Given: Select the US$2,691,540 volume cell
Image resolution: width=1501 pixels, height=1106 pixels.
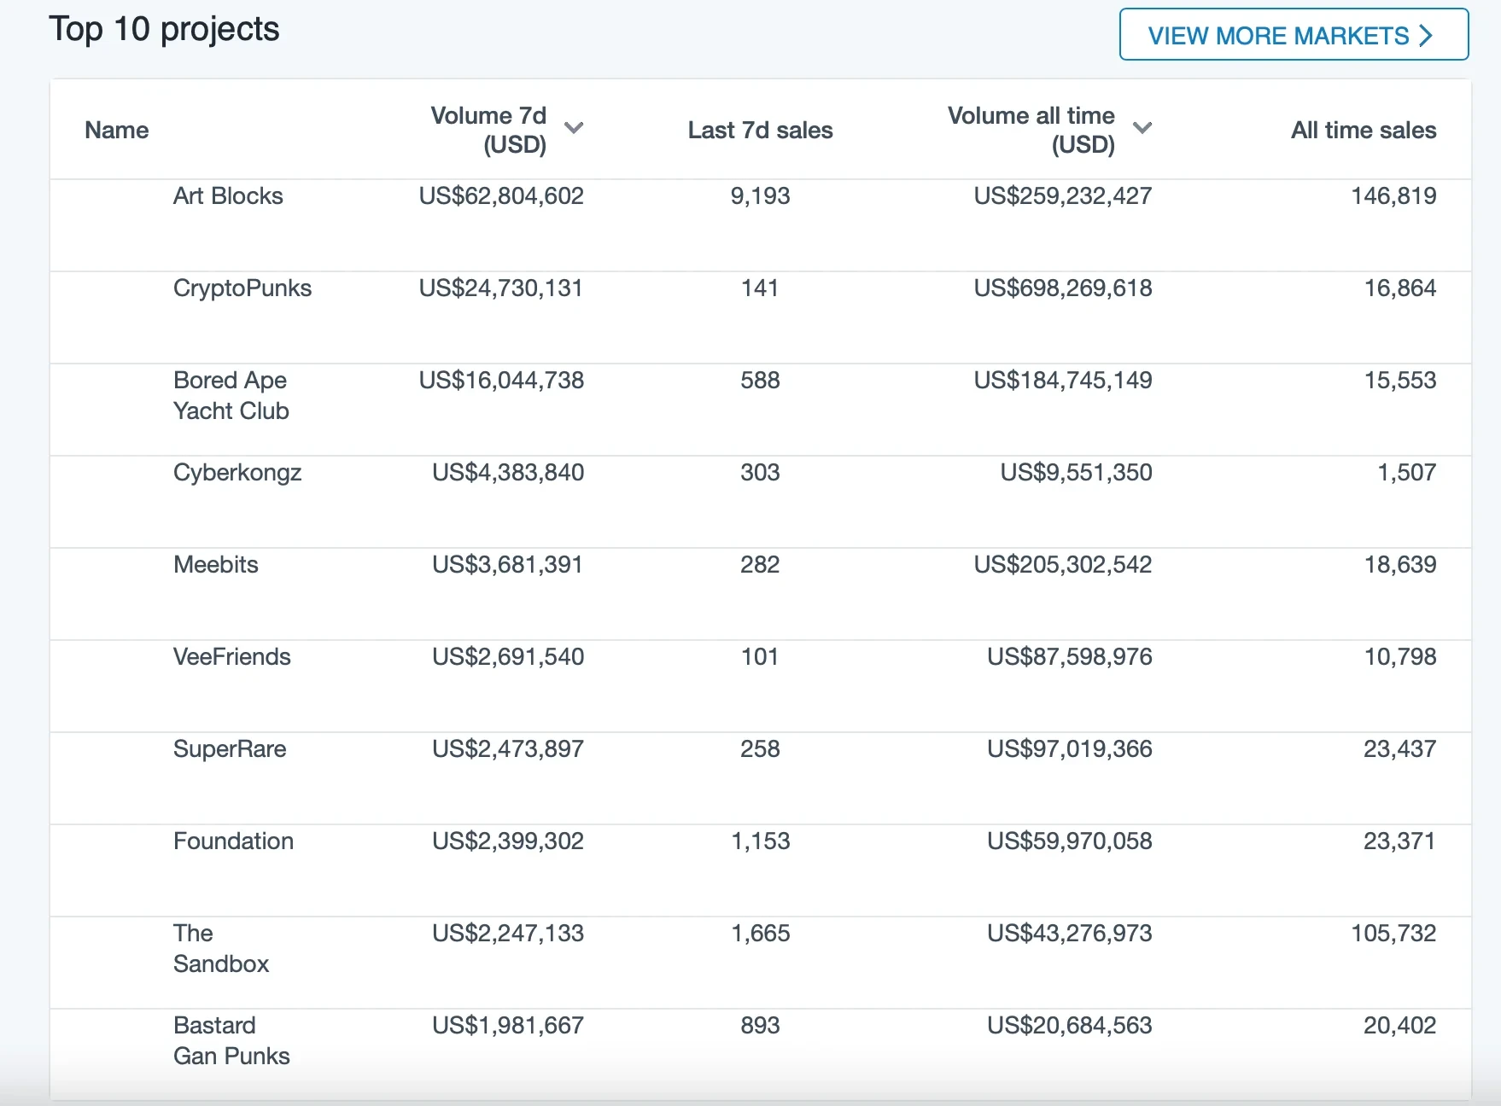Looking at the screenshot, I should click(508, 657).
